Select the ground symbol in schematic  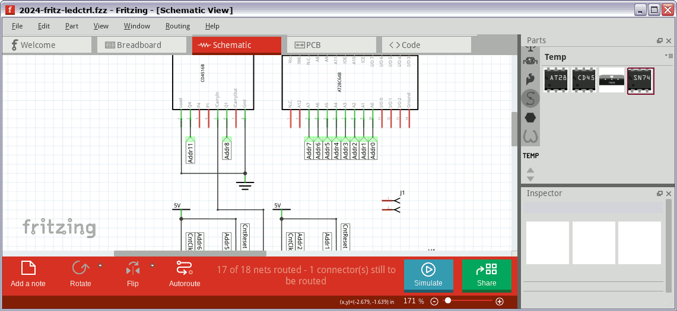245,185
